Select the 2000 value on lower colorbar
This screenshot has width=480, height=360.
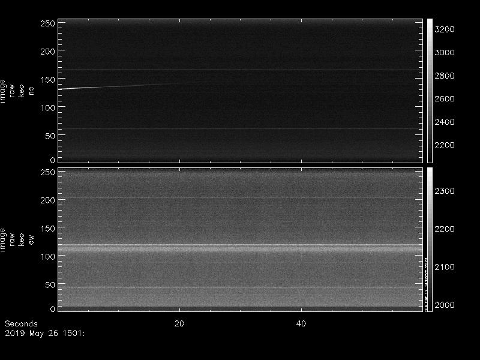445,305
